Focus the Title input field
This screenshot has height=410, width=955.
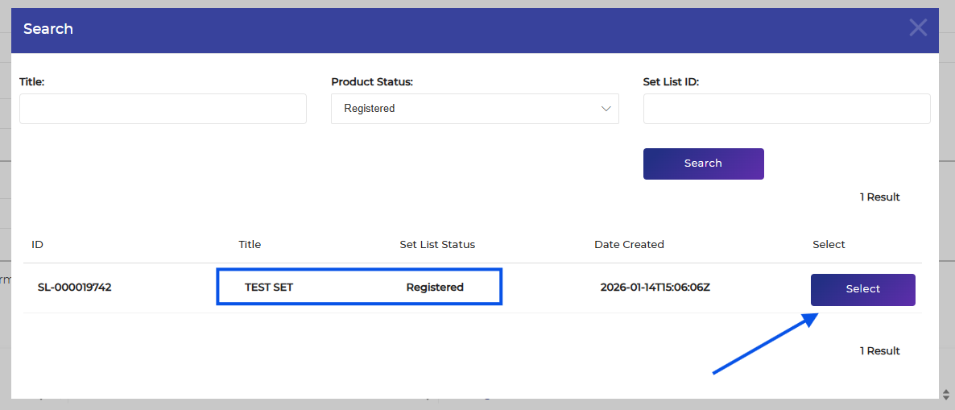(x=163, y=109)
